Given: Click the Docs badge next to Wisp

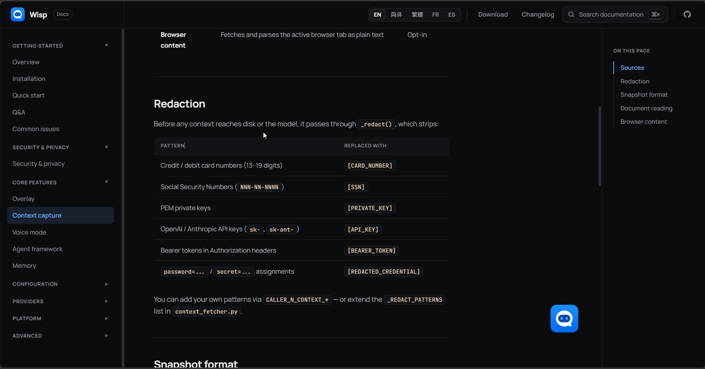Looking at the screenshot, I should tap(62, 14).
